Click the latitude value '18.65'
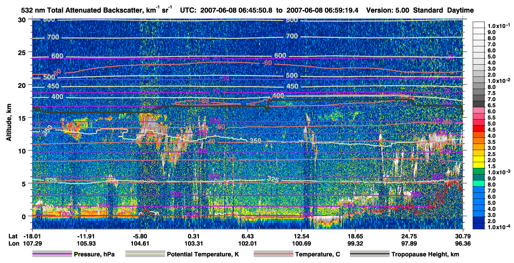 point(355,236)
